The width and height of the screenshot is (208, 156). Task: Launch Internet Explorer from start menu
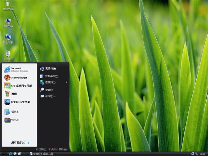(19, 70)
